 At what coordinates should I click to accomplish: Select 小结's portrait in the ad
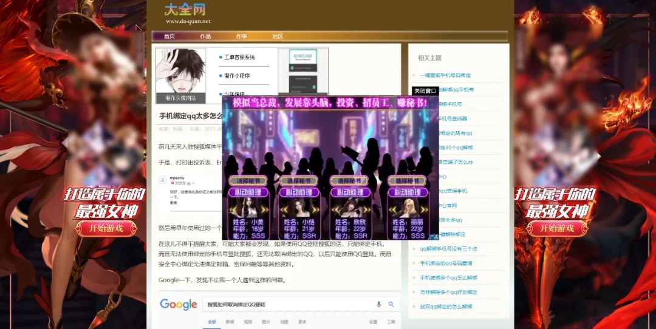point(300,208)
